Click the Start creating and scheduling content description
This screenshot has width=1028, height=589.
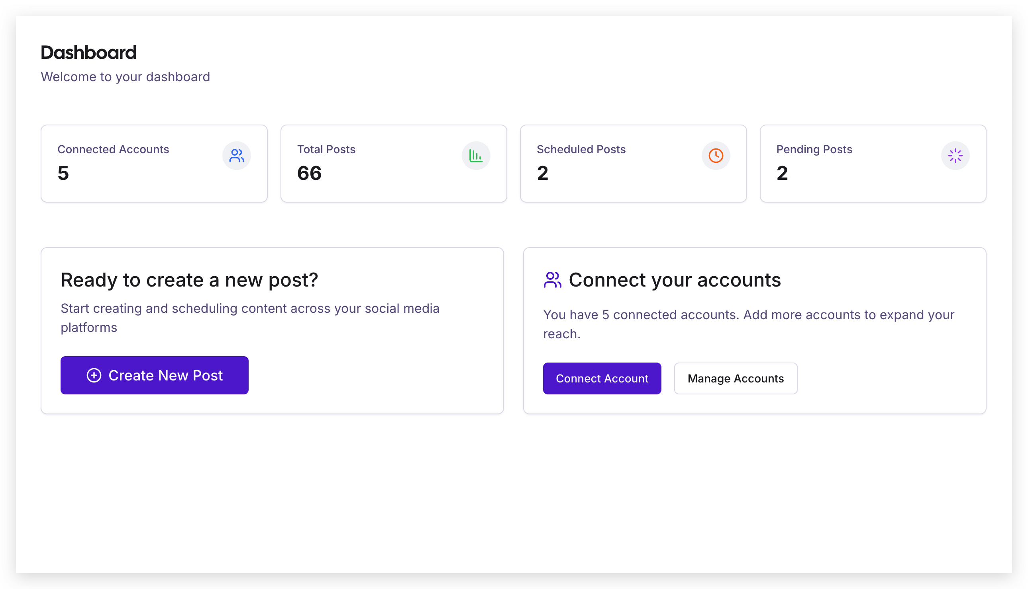pyautogui.click(x=250, y=318)
